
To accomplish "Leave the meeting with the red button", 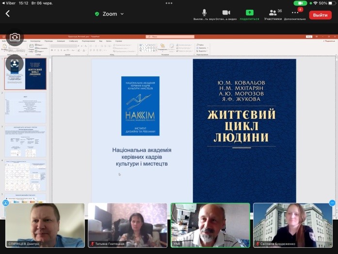I will (320, 15).
